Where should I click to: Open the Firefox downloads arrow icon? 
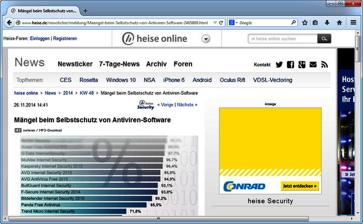click(327, 23)
